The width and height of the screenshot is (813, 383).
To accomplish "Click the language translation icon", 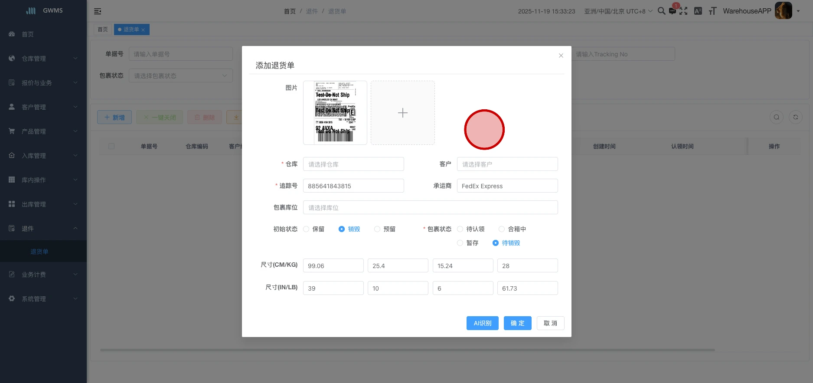I will pos(698,11).
